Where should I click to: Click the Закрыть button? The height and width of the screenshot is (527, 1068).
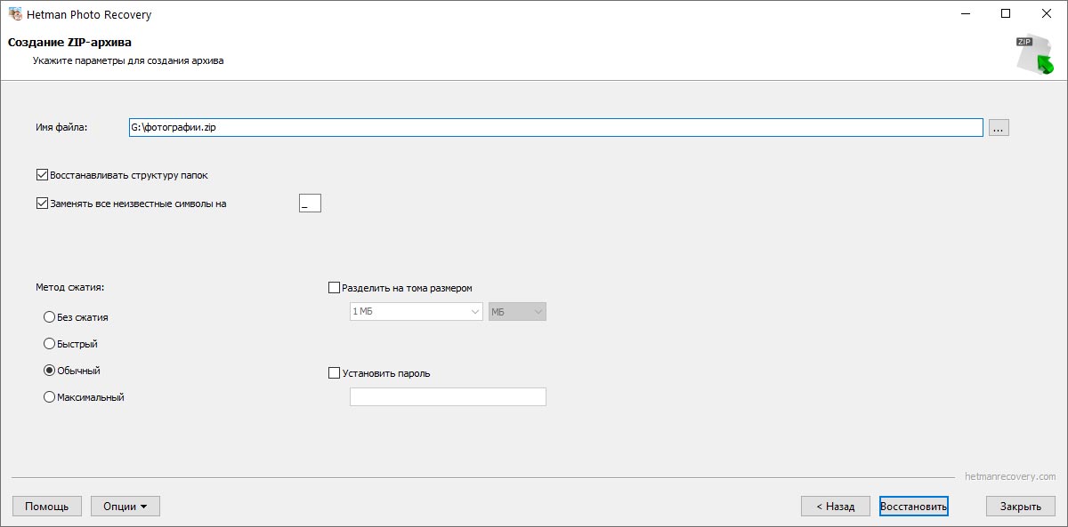pyautogui.click(x=1021, y=507)
